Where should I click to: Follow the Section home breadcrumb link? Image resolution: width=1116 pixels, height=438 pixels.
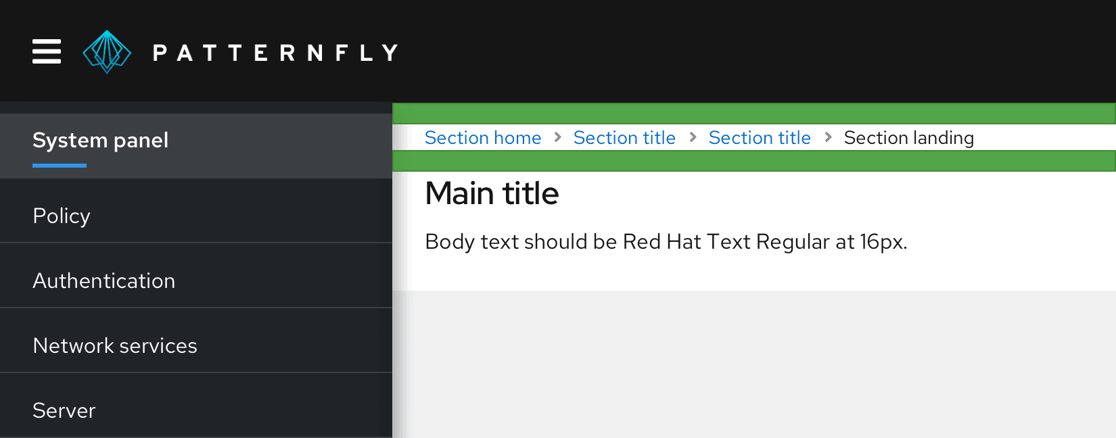tap(483, 138)
